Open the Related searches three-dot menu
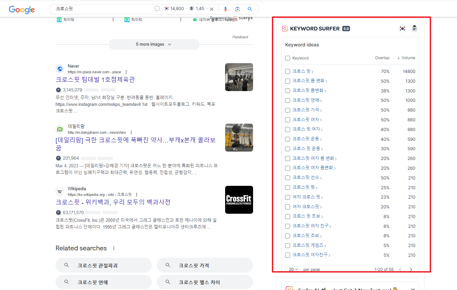This screenshot has height=290, width=457. click(113, 248)
